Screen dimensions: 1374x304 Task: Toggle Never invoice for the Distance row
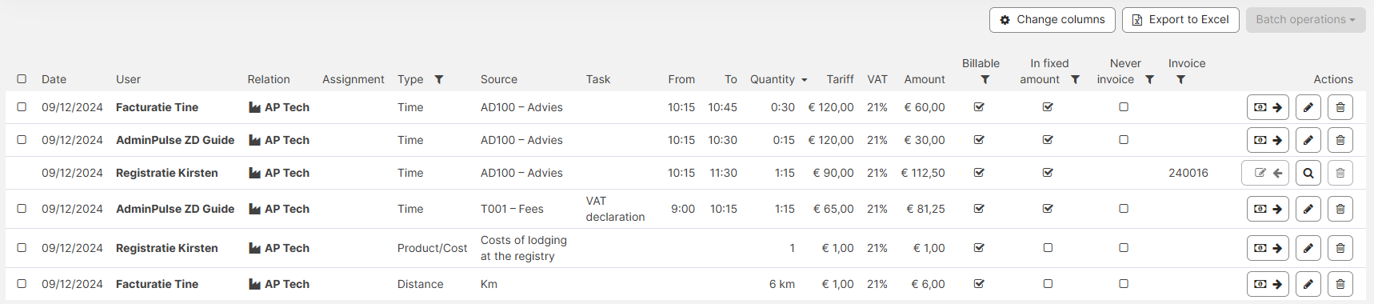(1124, 284)
